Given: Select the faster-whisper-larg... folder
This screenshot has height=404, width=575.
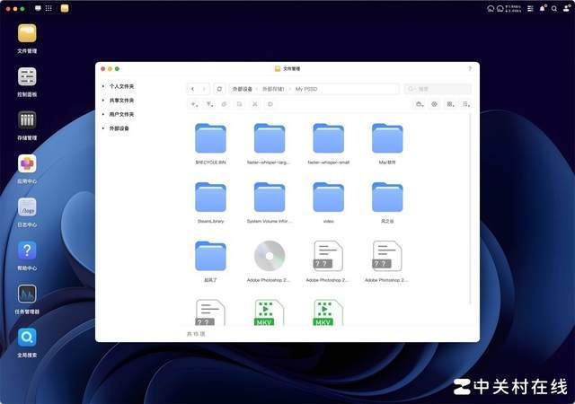Looking at the screenshot, I should (270, 144).
